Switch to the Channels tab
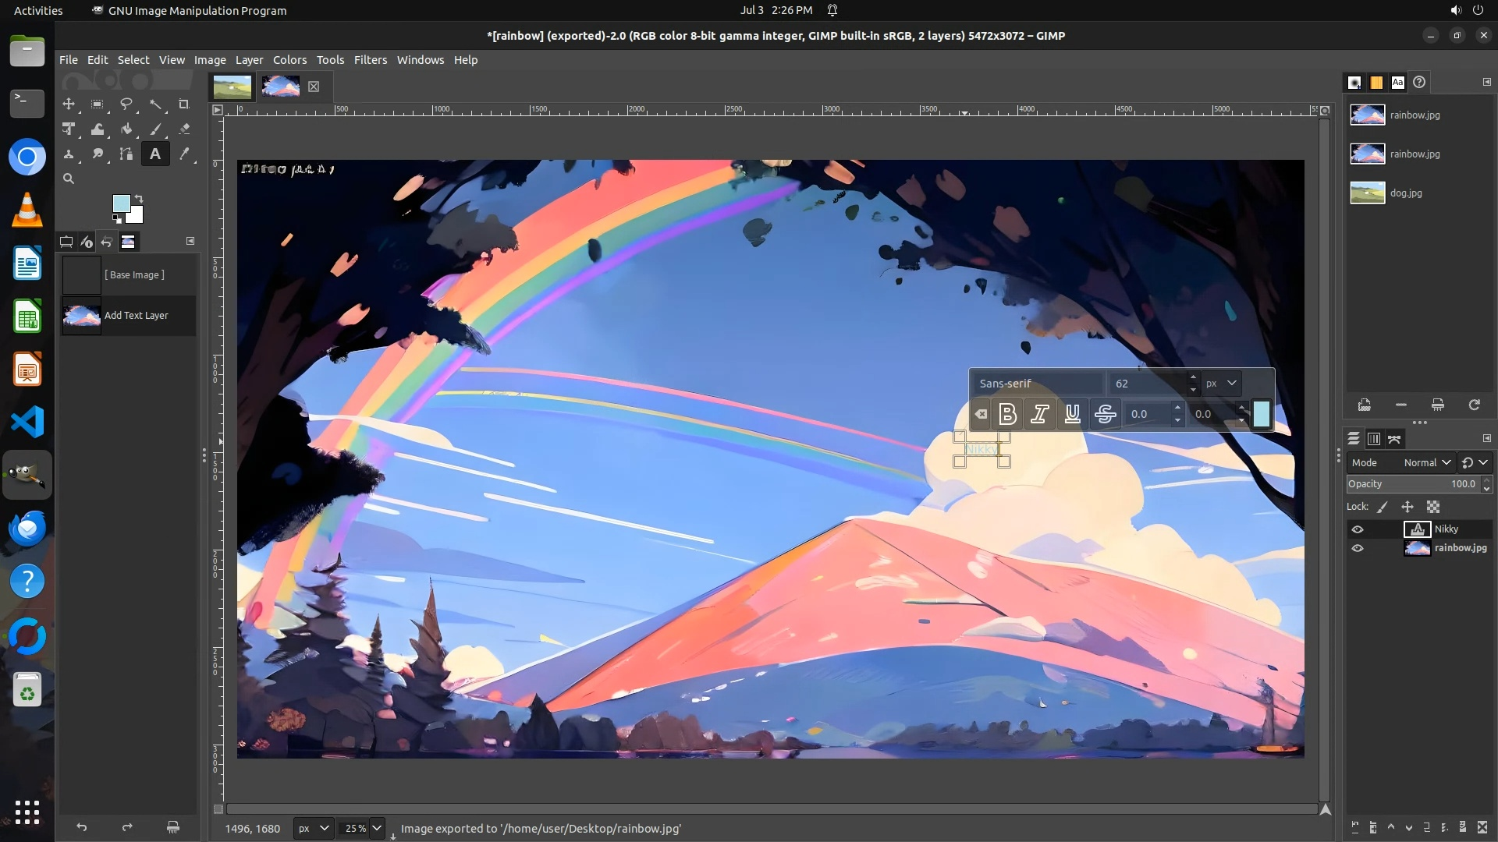The width and height of the screenshot is (1498, 842). (1374, 440)
